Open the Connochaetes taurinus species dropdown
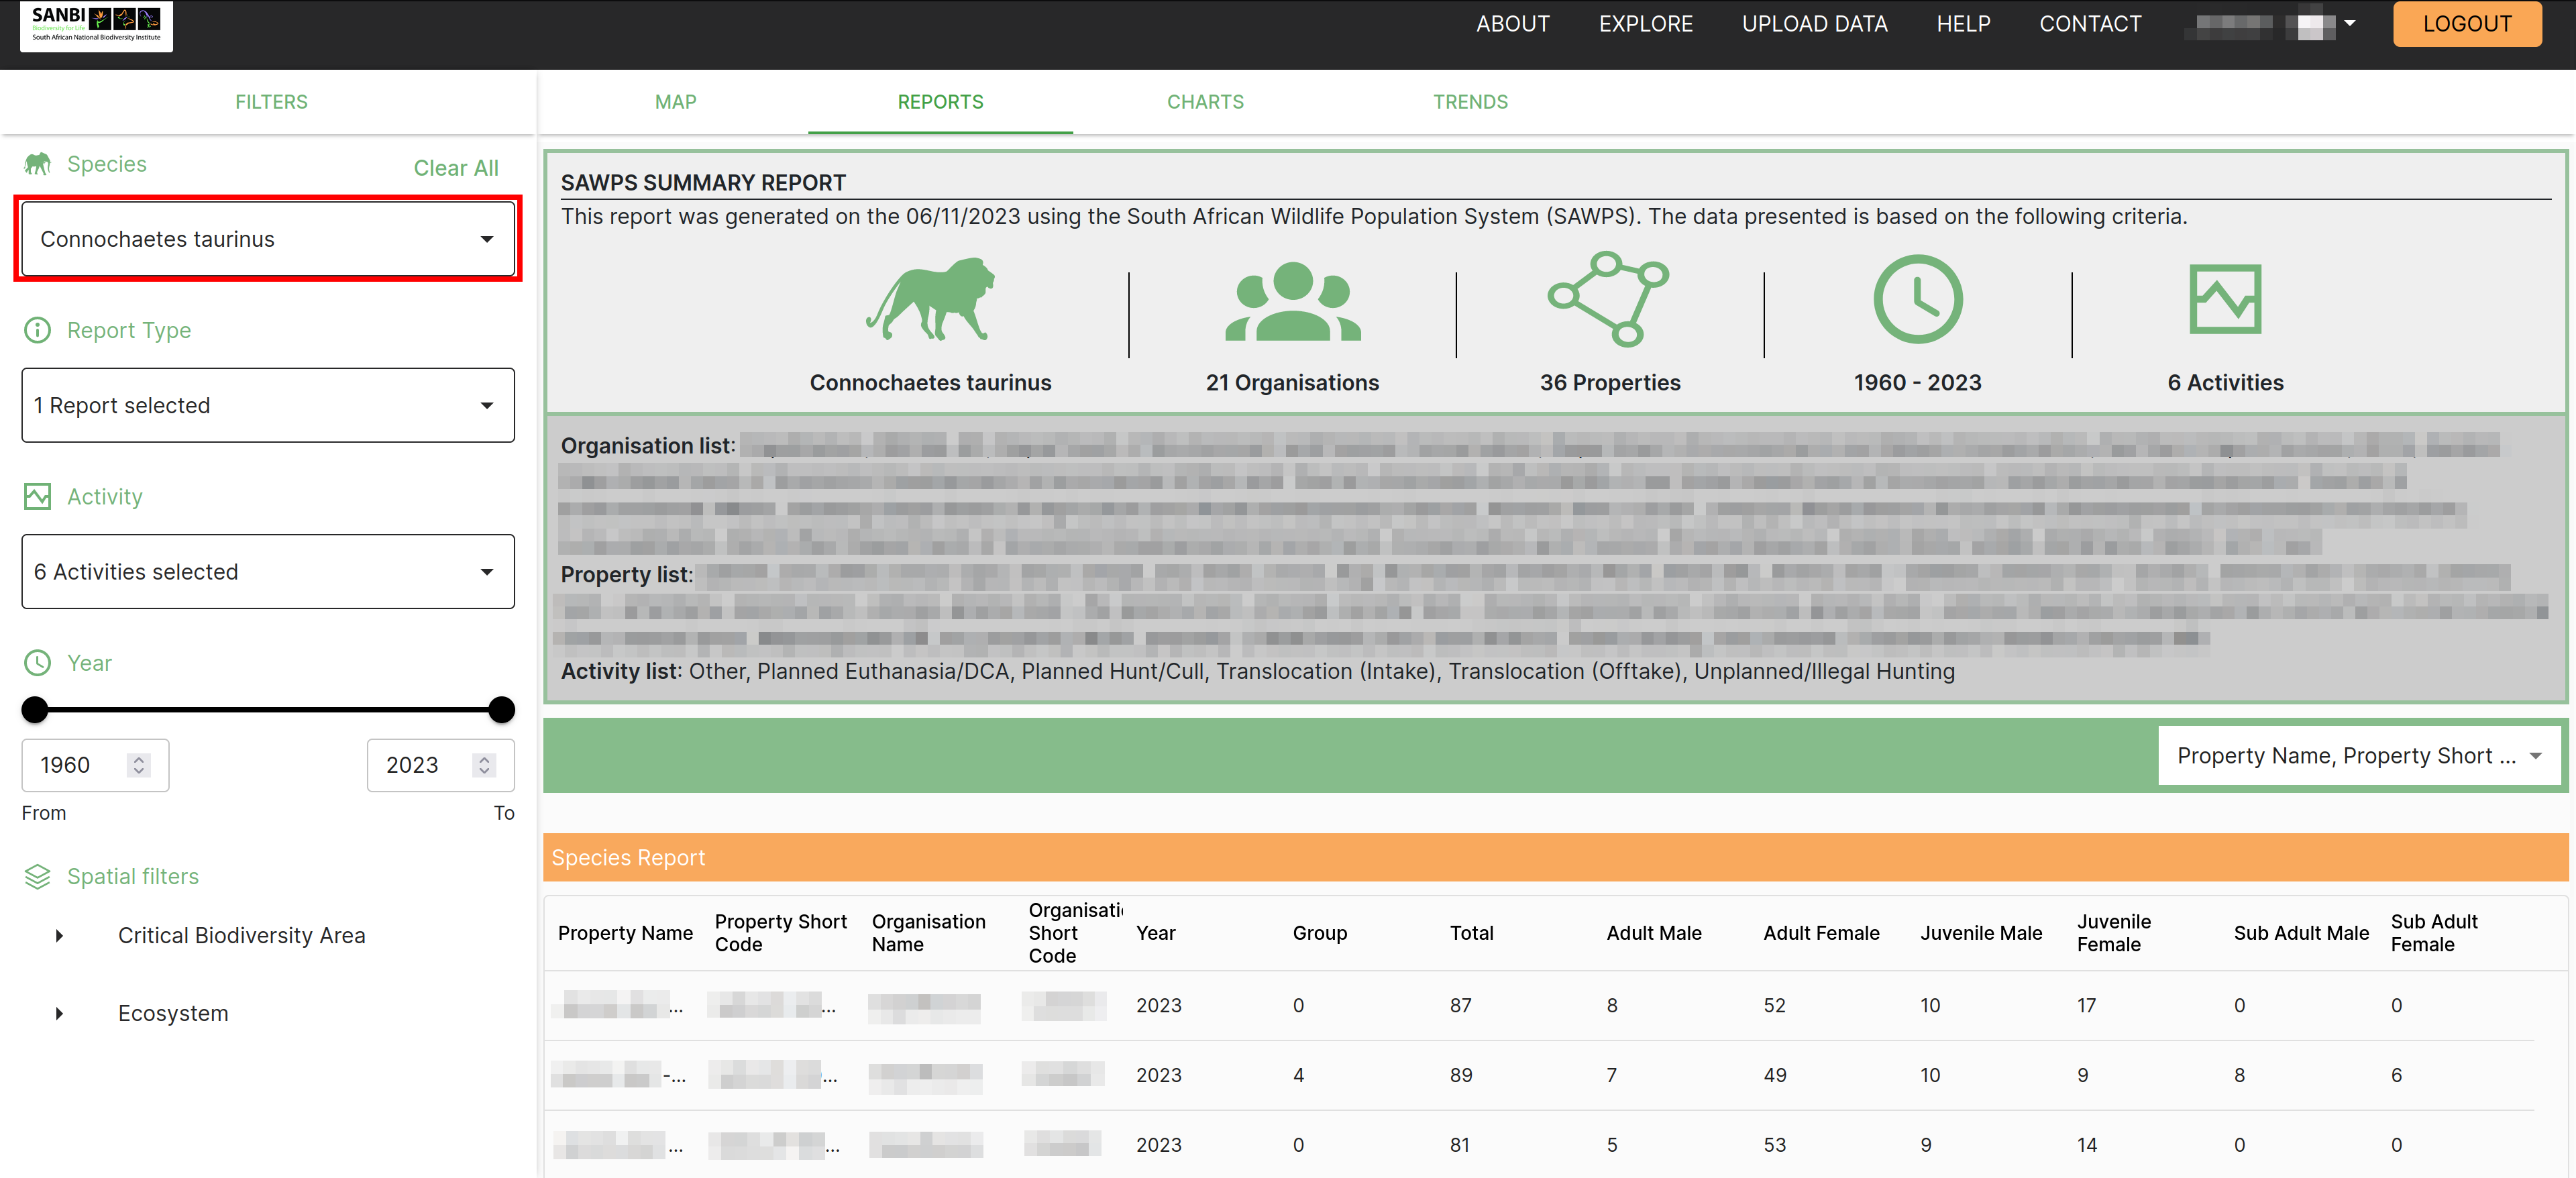Viewport: 2576px width, 1178px height. (268, 239)
